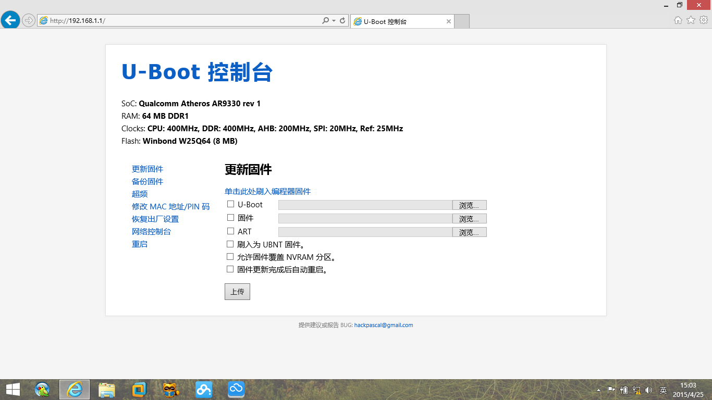Click the 重启 sidebar link

coord(140,244)
